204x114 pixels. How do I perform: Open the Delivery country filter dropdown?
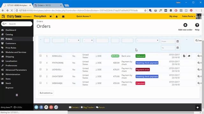point(88,41)
